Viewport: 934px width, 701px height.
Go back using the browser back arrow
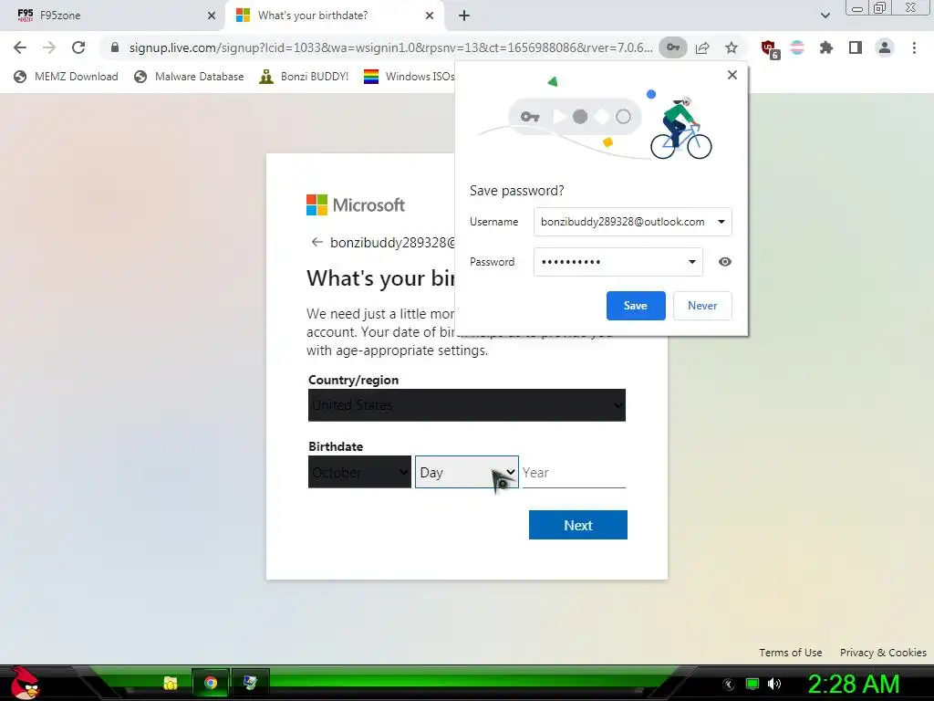[20, 47]
